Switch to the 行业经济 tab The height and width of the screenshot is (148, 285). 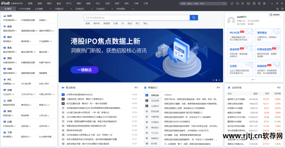pyautogui.click(x=100, y=9)
